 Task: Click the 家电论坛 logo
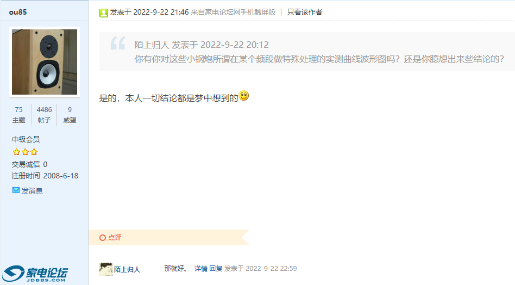point(35,274)
